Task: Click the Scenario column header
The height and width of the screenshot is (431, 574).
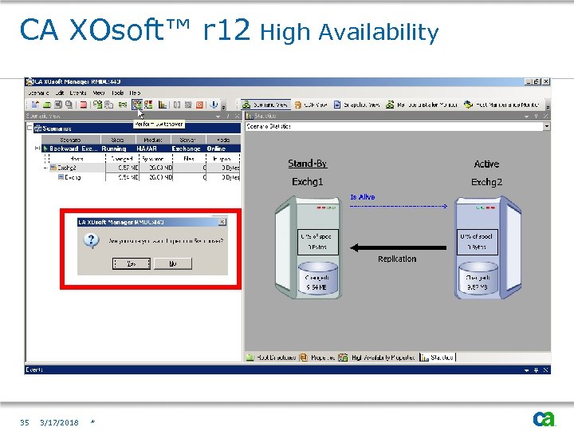Action: pyautogui.click(x=71, y=140)
